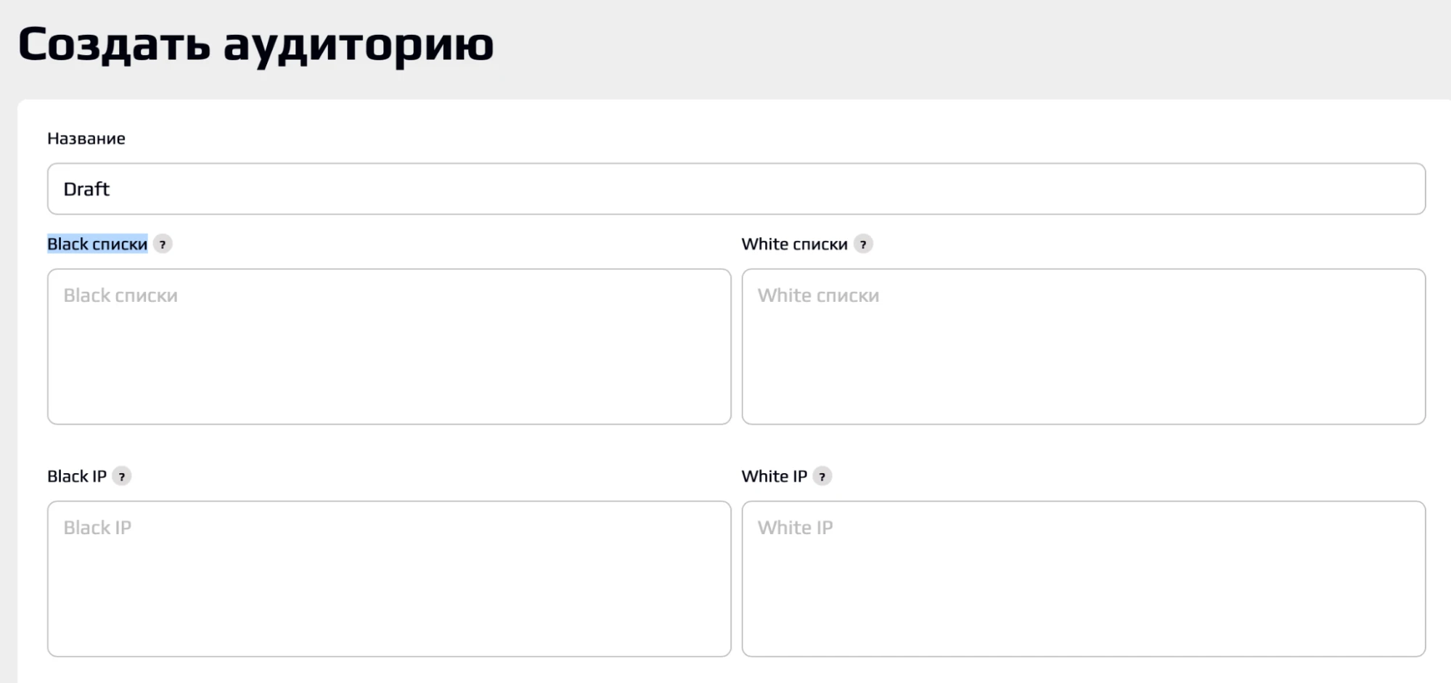Click the word аудиторию in the heading
The image size is (1451, 683).
[359, 46]
